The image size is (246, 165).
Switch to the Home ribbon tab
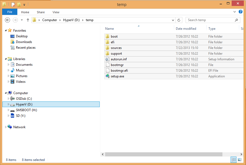pyautogui.click(x=25, y=12)
